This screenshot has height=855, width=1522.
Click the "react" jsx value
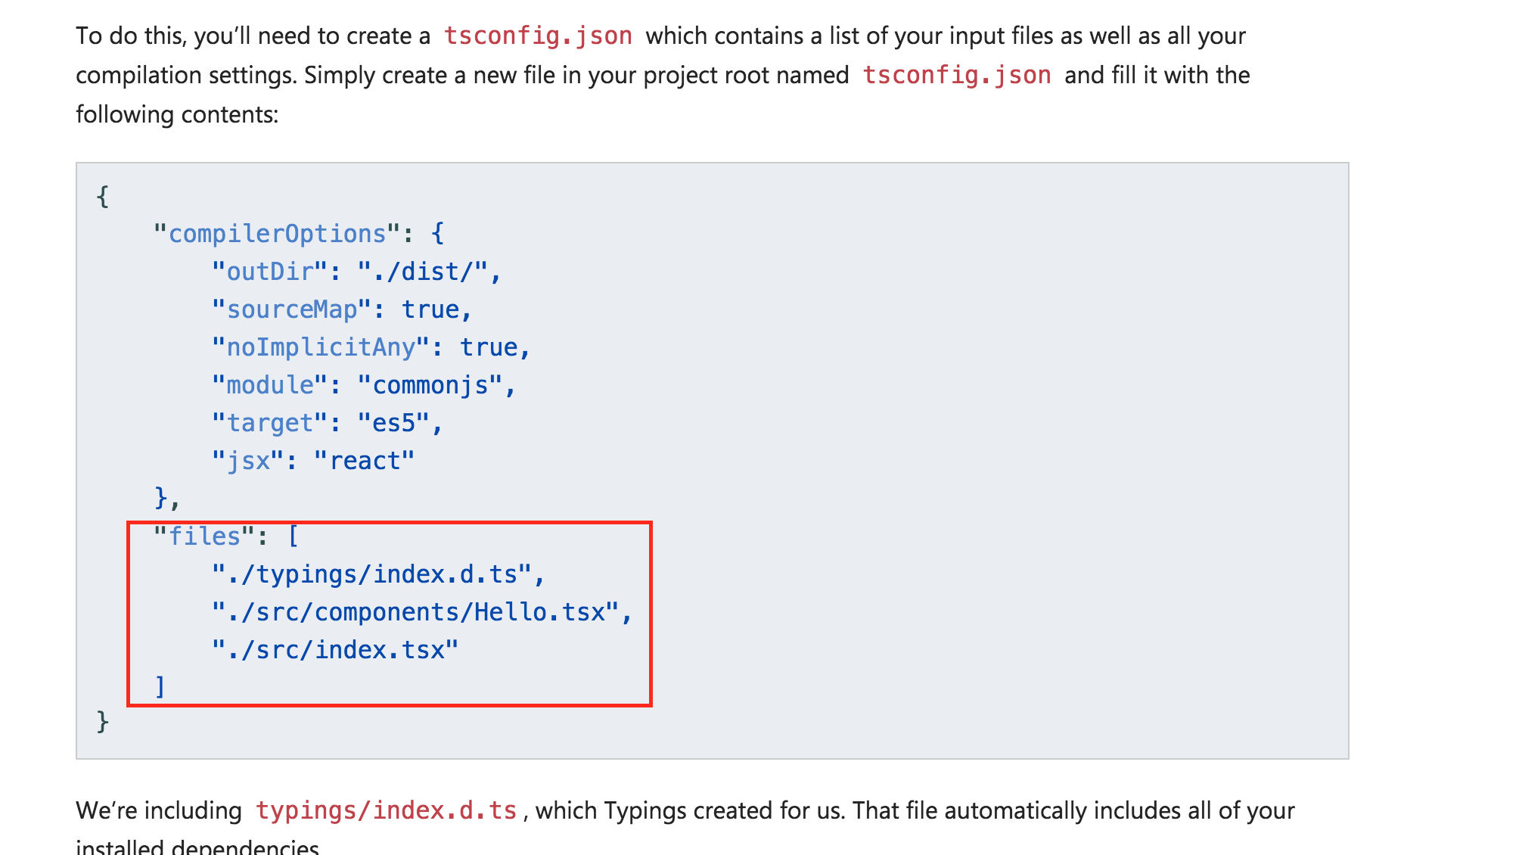[x=364, y=461]
